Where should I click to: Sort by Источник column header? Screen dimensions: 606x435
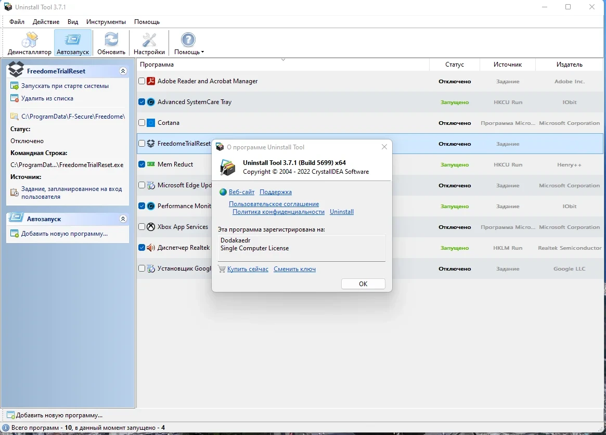tap(508, 65)
